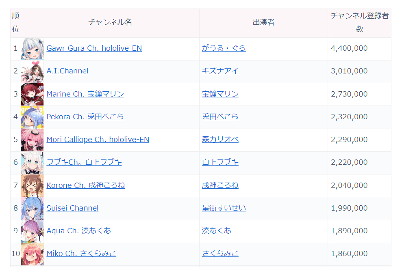Screen dimensions: 402x267
Task: Click Mori Calliope's avatar image
Action: pos(32,139)
